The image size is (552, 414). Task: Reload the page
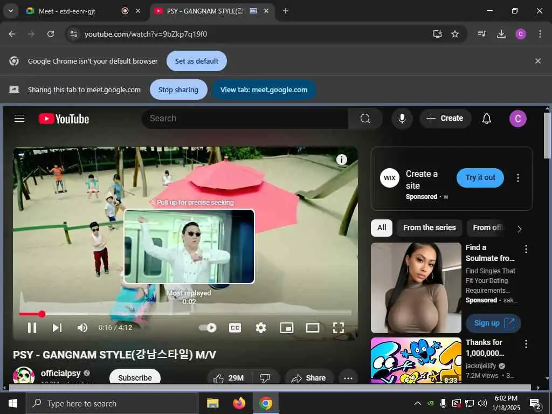coord(51,34)
